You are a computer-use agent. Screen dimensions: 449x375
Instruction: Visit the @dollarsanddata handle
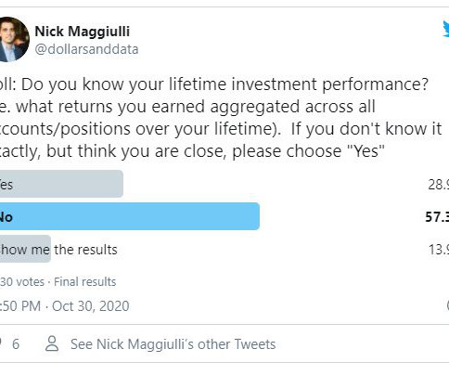86,49
